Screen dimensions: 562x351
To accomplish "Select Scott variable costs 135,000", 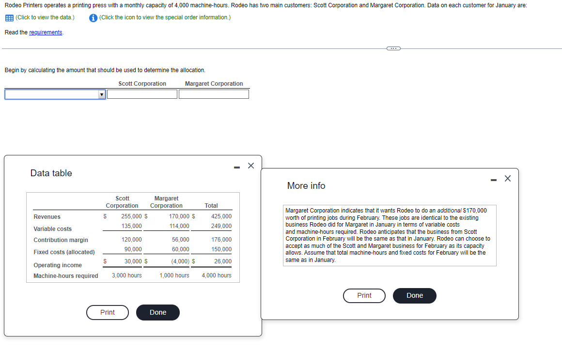I will (132, 226).
